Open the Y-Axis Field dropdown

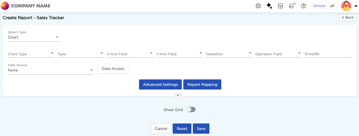pos(179,54)
